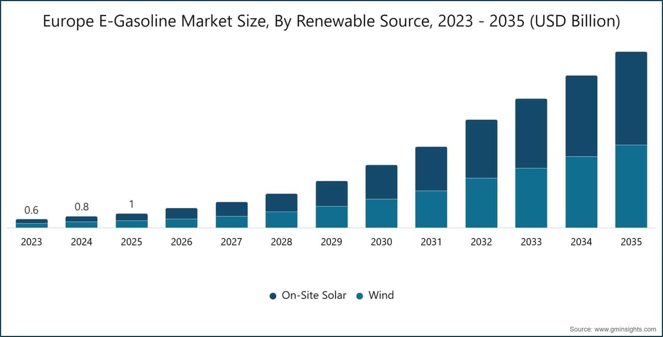Click the 2023 axis label
Image resolution: width=663 pixels, height=337 pixels.
click(x=31, y=242)
